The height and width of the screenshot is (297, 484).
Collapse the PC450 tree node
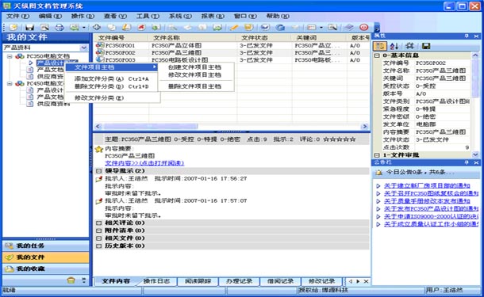point(10,83)
